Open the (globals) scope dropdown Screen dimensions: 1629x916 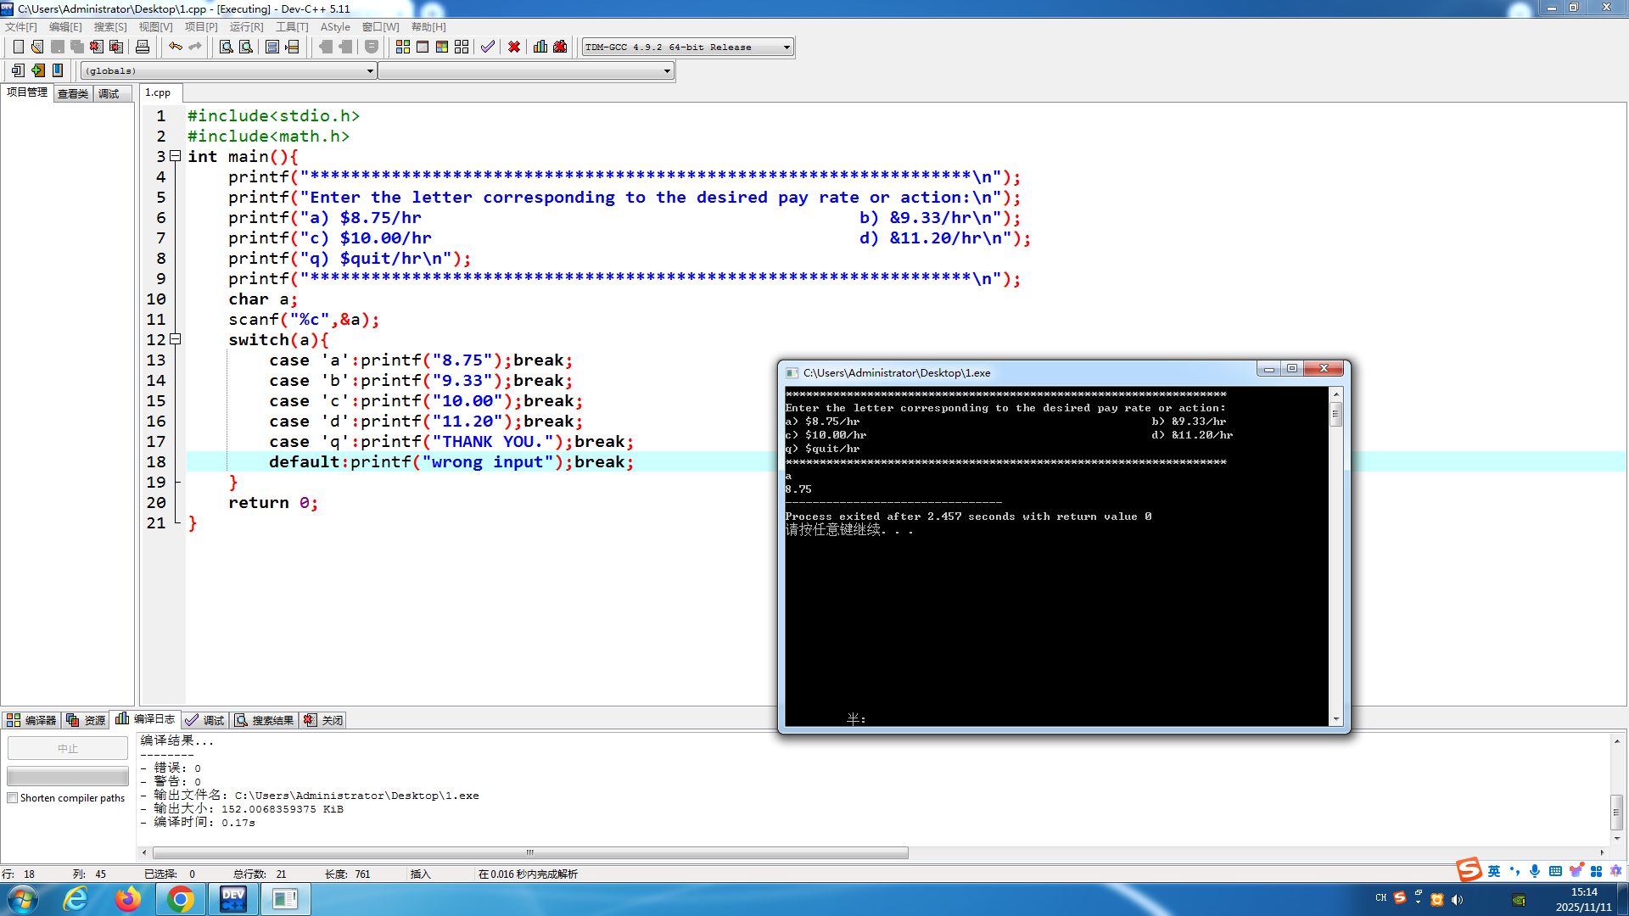coord(370,71)
